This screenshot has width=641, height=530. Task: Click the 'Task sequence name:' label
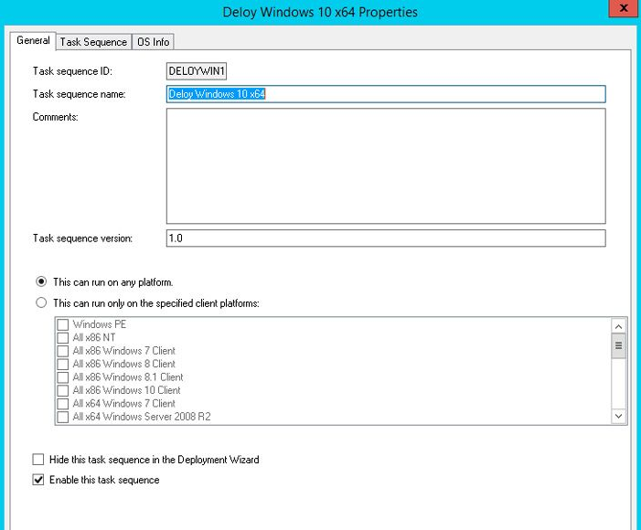(x=79, y=94)
